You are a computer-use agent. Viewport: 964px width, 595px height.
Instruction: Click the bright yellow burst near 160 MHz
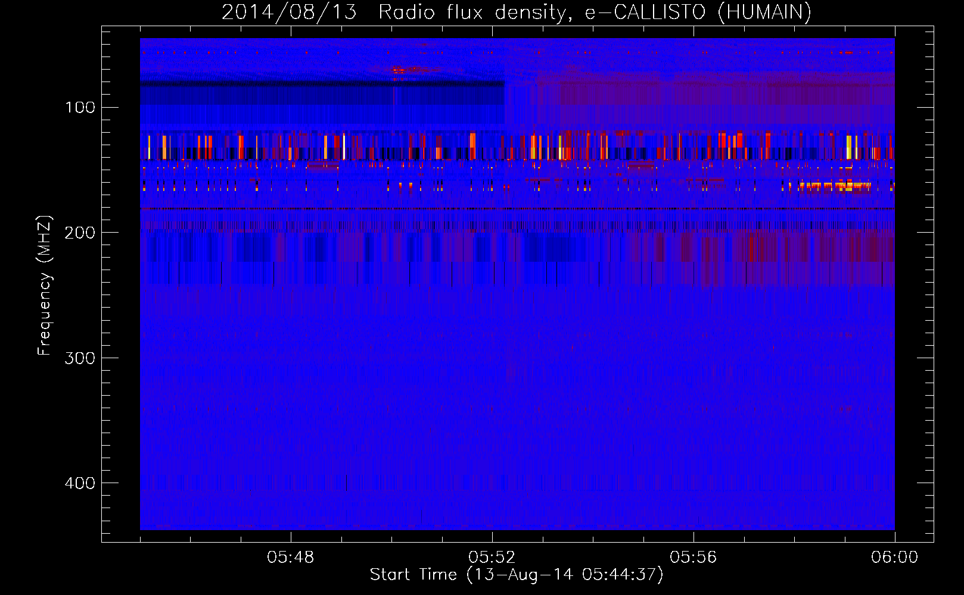(834, 186)
